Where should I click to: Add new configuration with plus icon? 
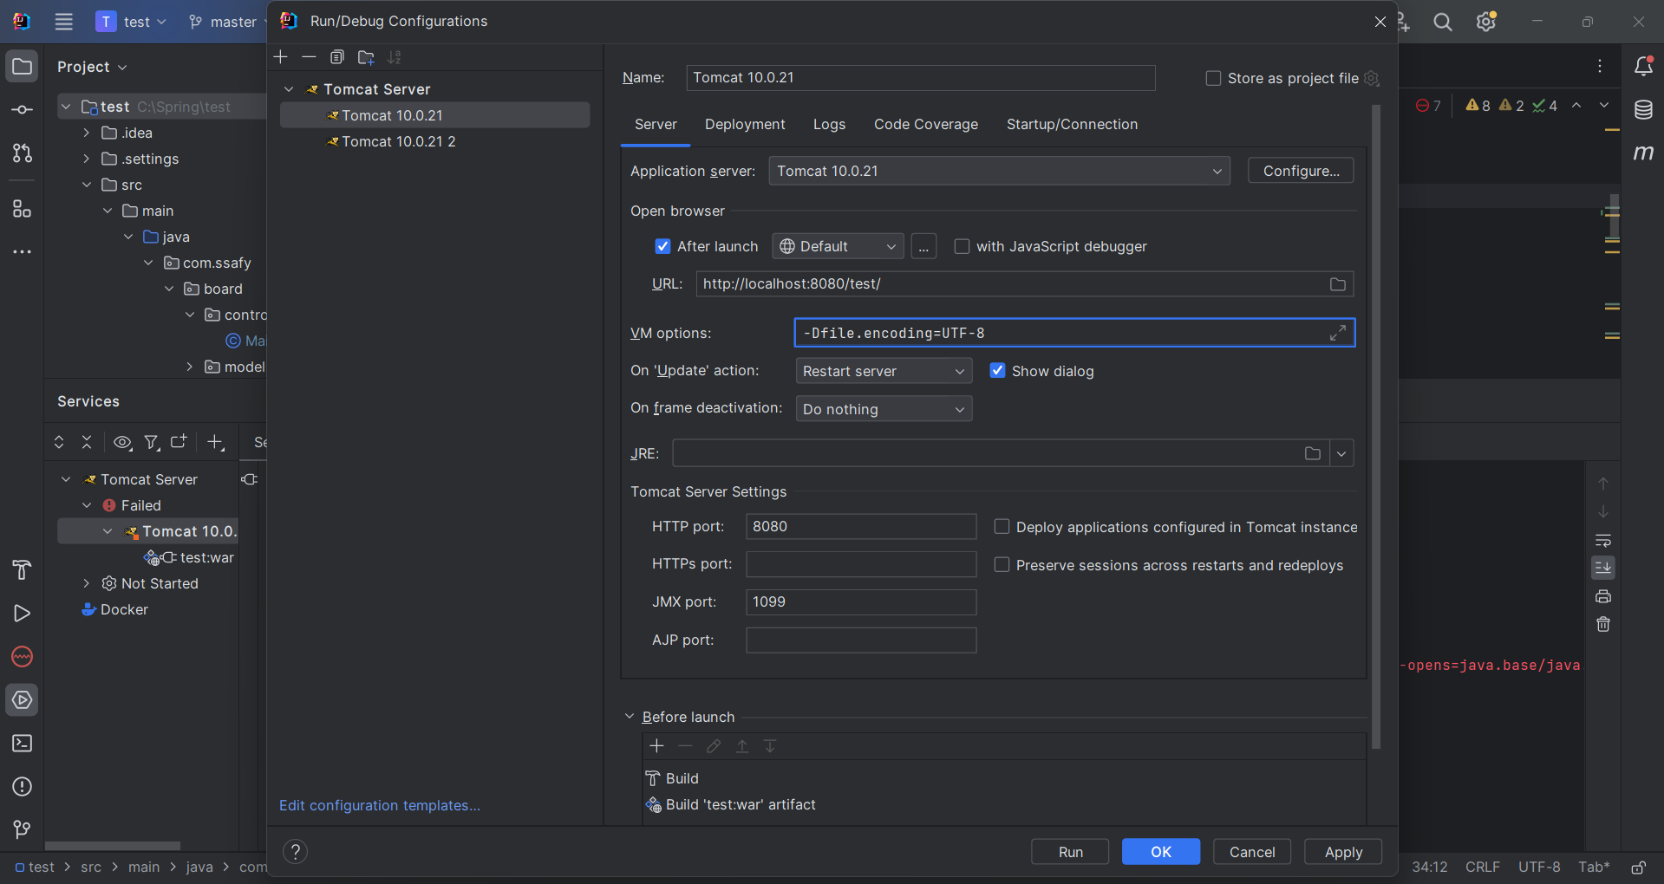click(281, 57)
